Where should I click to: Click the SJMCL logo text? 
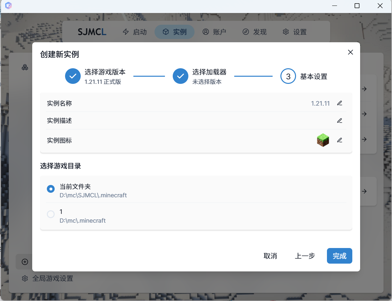point(92,32)
